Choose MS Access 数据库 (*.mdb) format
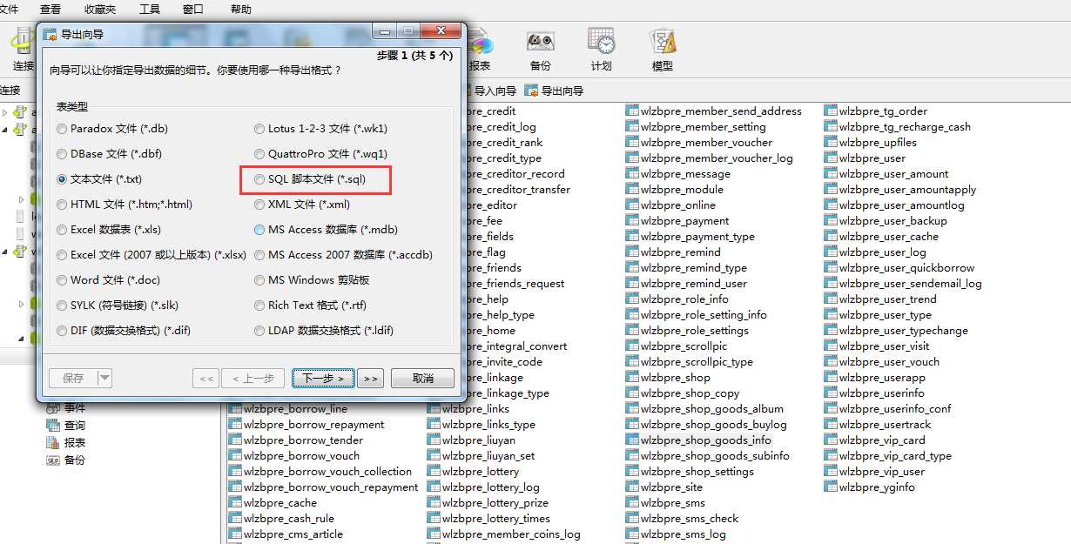The height and width of the screenshot is (544, 1071). click(326, 230)
